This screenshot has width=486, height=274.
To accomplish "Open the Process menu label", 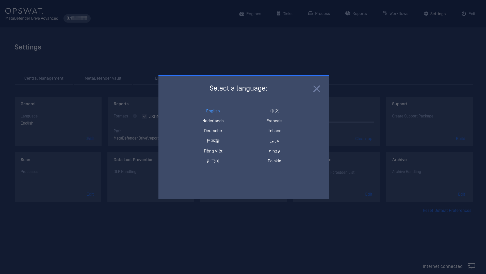I will point(322,13).
